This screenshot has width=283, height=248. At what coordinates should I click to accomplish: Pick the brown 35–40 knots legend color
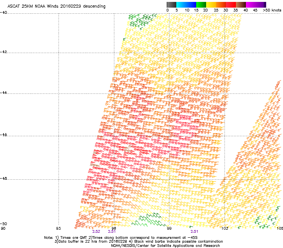click(241, 5)
